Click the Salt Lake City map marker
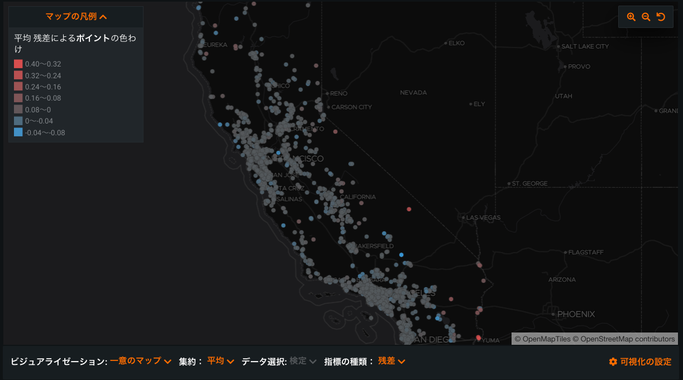 point(558,46)
